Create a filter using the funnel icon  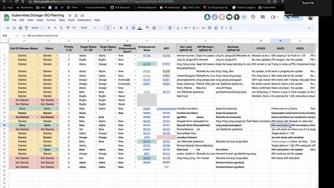222,28
